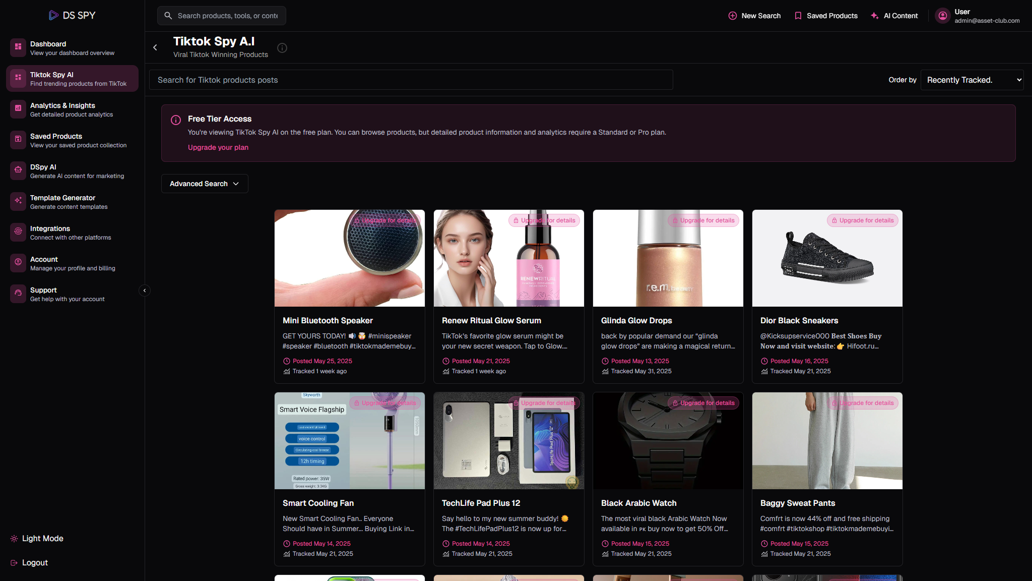Click the lock icon on Black Arabic Watch badge
Screen dimensions: 1032x581
tap(675, 403)
